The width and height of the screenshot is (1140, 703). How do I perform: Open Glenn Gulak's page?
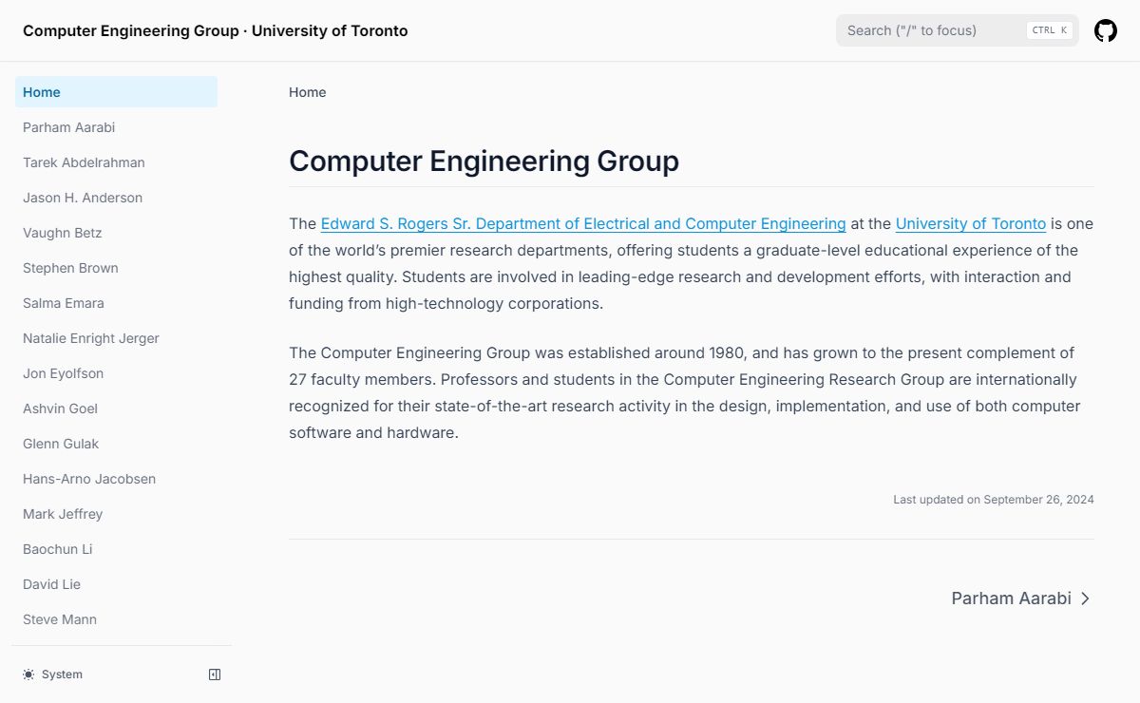tap(116, 444)
